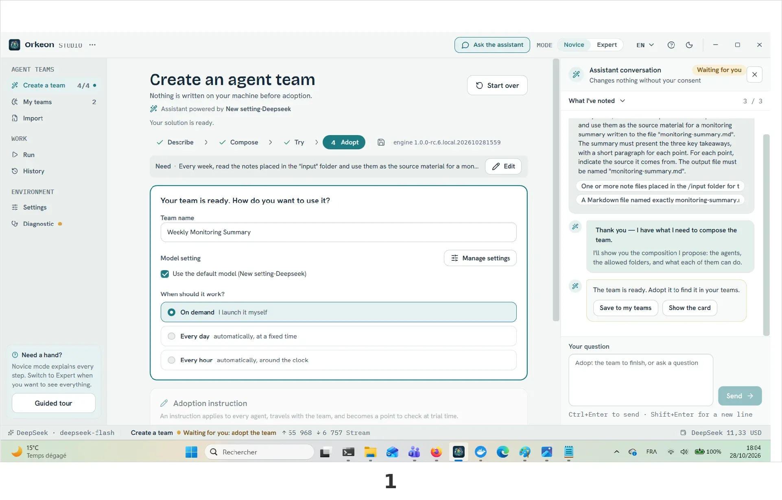Click the Your question text area
Viewport: 782px width, 500px height.
[641, 380]
